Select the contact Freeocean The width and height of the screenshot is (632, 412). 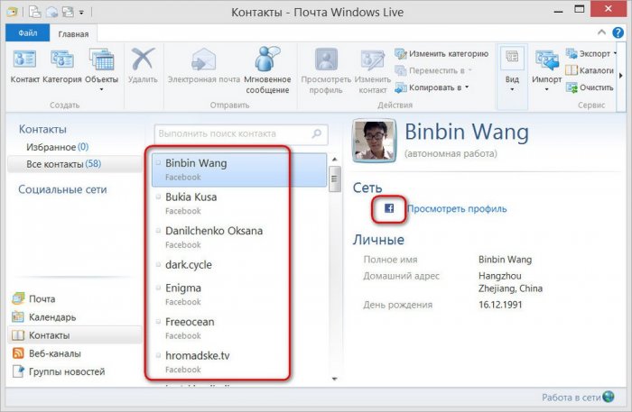tap(239, 328)
